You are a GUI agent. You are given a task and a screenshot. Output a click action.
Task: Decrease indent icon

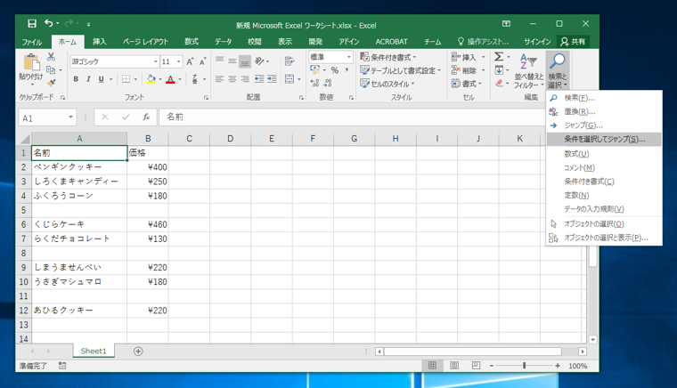259,79
